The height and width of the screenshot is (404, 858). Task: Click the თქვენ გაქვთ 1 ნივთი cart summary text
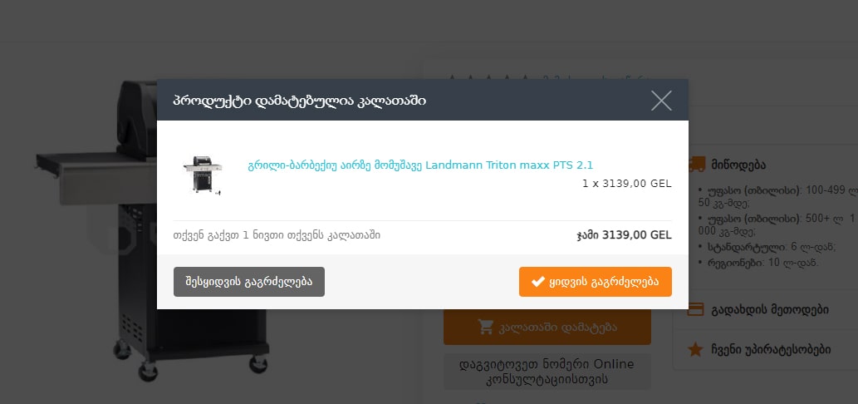[277, 235]
